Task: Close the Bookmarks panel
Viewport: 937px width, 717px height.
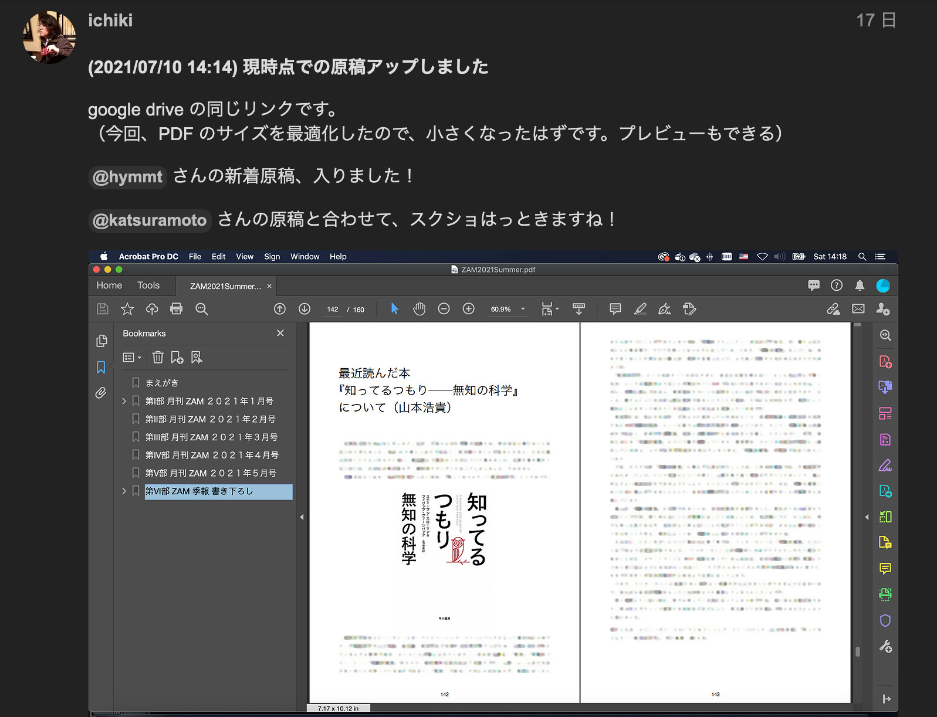Action: tap(280, 333)
